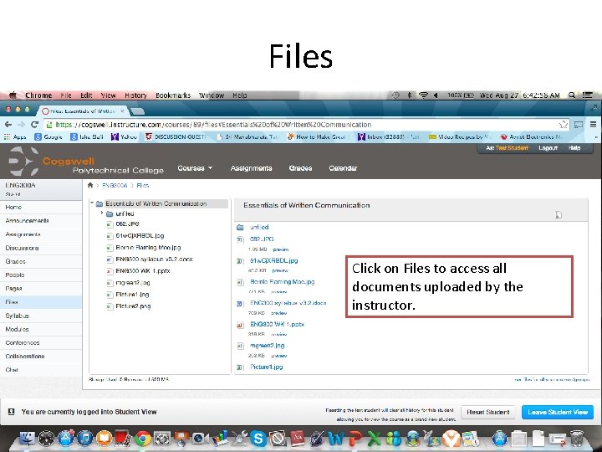The height and width of the screenshot is (452, 602).
Task: Open the Help link at top right
Action: click(574, 148)
